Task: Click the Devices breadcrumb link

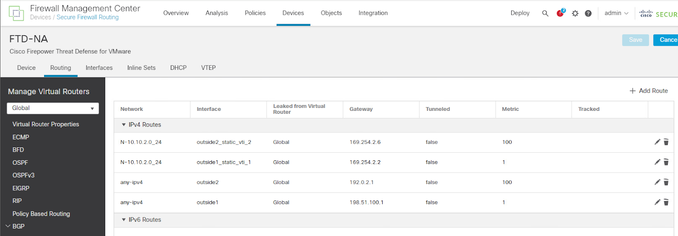Action: point(41,17)
